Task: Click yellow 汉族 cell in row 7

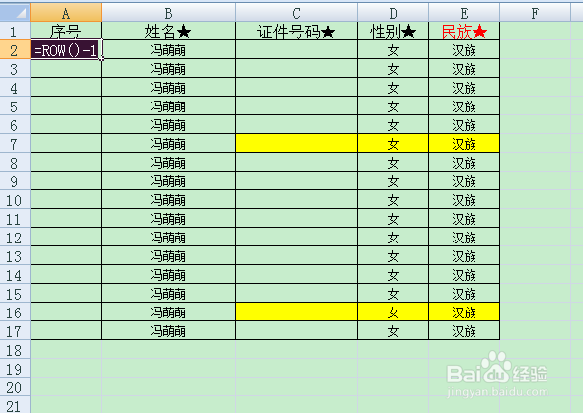Action: pyautogui.click(x=464, y=143)
